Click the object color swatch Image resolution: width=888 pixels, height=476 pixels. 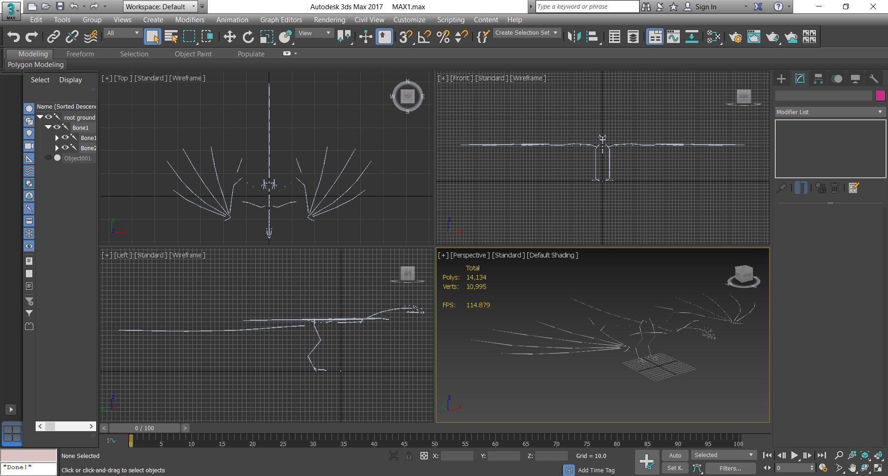[880, 96]
